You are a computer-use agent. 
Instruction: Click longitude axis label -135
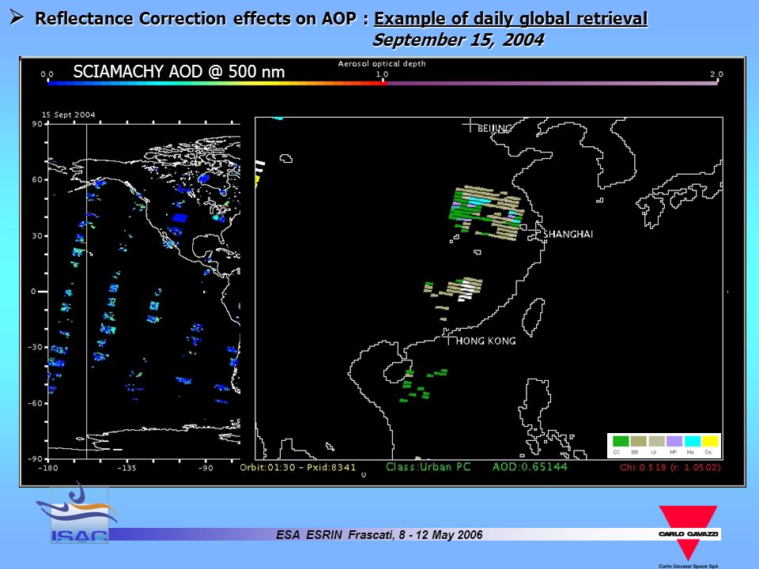coord(126,468)
